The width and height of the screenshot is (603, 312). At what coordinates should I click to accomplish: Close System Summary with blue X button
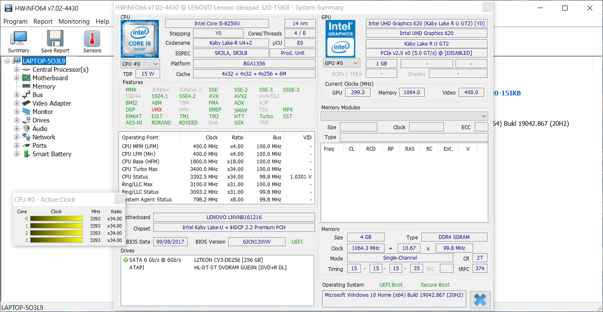pos(480,300)
